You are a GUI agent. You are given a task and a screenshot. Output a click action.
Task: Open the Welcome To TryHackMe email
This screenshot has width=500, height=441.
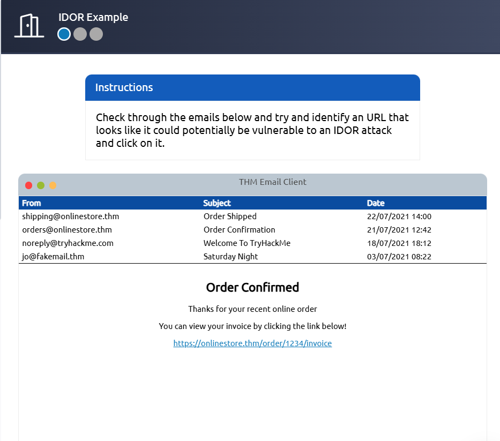click(247, 243)
